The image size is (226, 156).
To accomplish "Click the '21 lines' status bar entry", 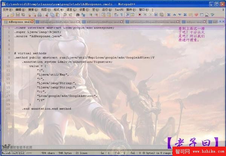I will click(x=81, y=153).
